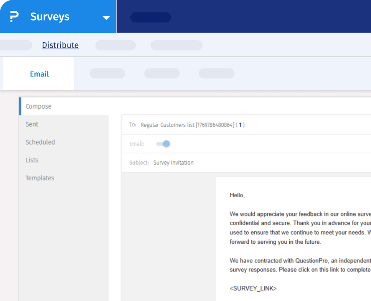Go to Scheduled emails
The width and height of the screenshot is (371, 301).
pyautogui.click(x=40, y=142)
